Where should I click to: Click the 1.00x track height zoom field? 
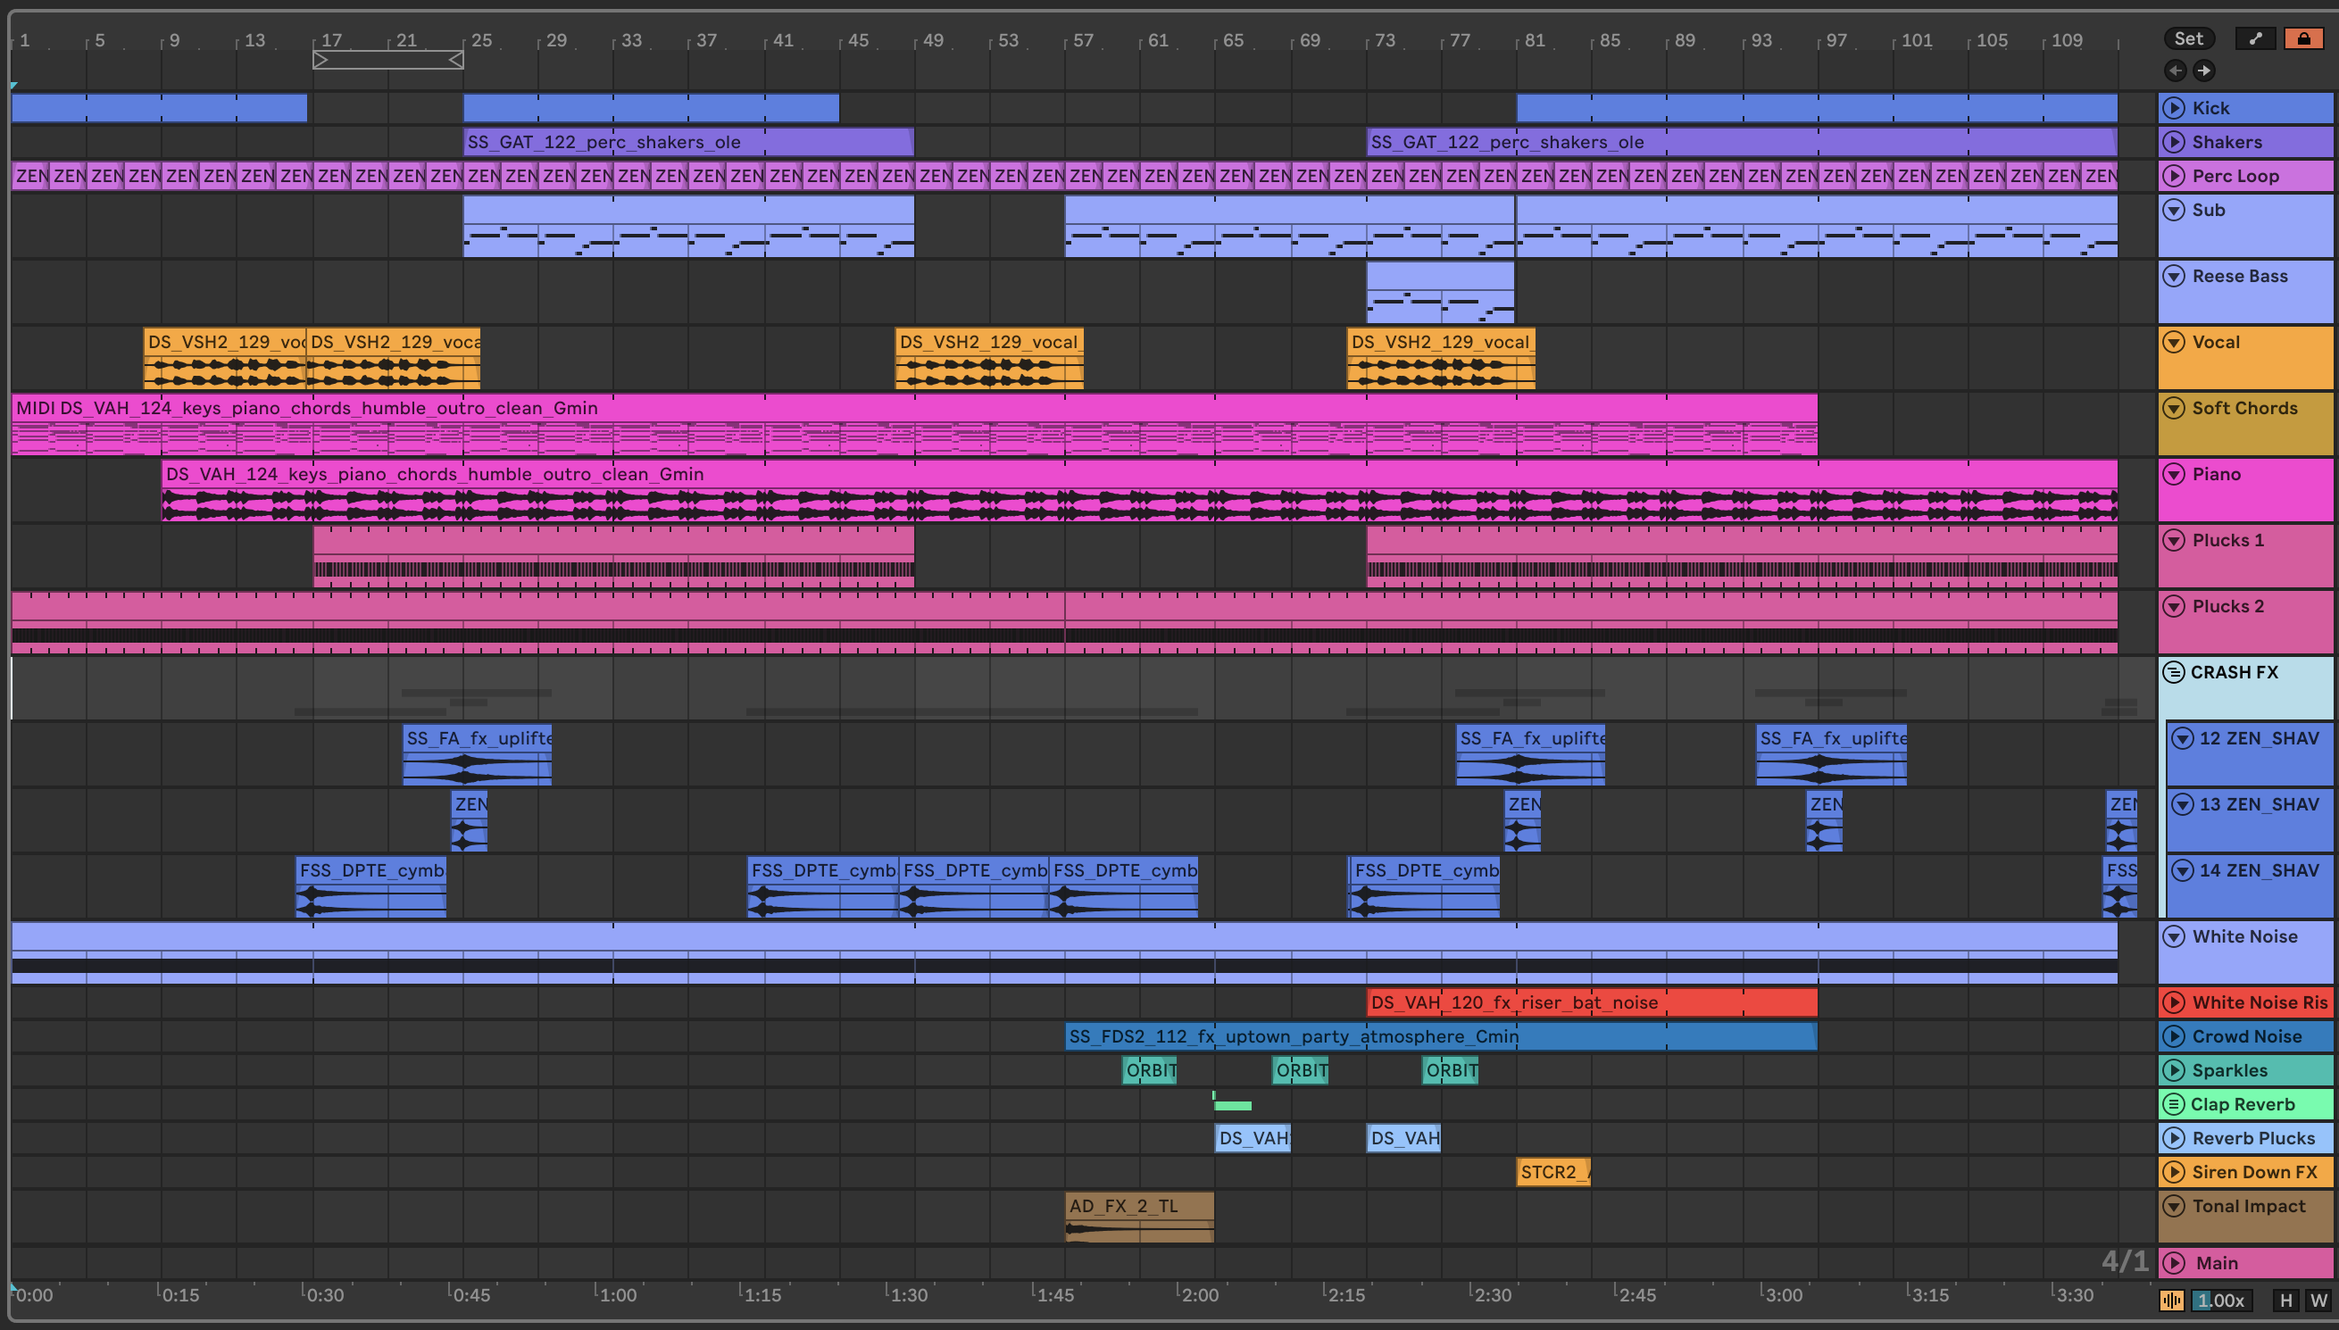(2221, 1300)
